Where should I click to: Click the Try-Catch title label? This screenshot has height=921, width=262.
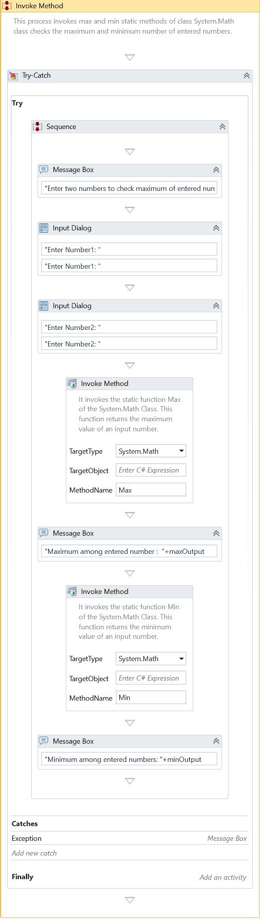(x=36, y=76)
